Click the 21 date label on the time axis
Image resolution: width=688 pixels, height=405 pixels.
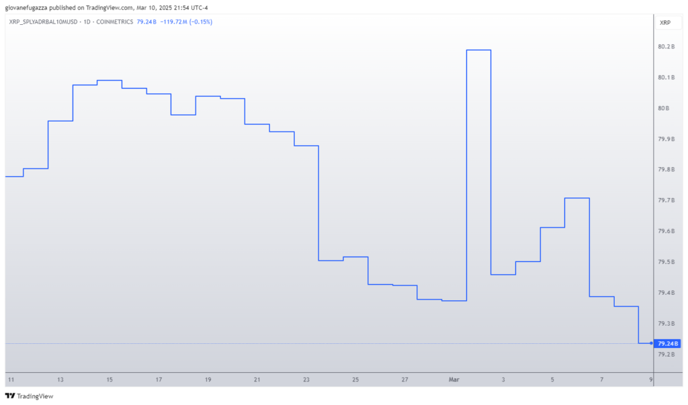[x=257, y=379]
